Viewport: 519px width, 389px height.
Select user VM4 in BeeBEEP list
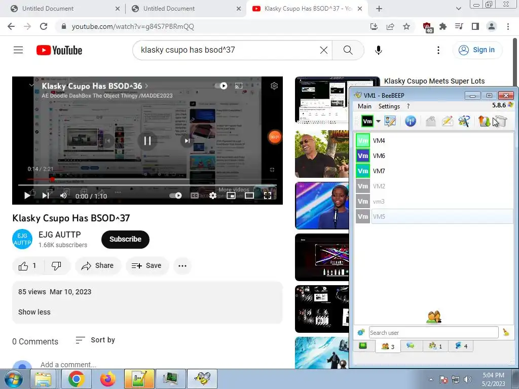[x=434, y=141]
